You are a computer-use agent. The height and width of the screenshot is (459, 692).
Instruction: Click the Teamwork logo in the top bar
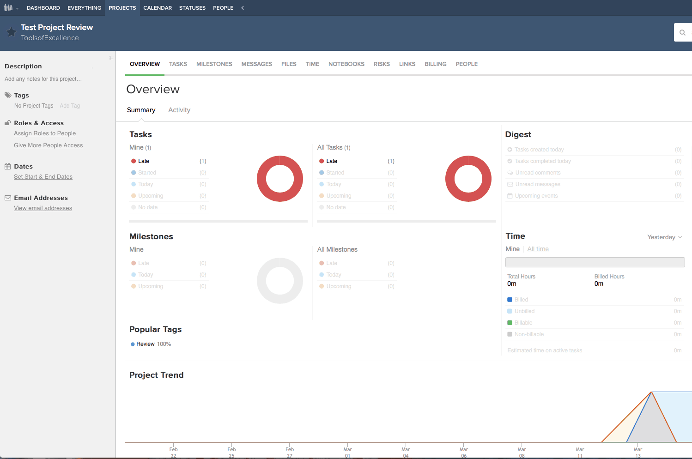pos(7,7)
